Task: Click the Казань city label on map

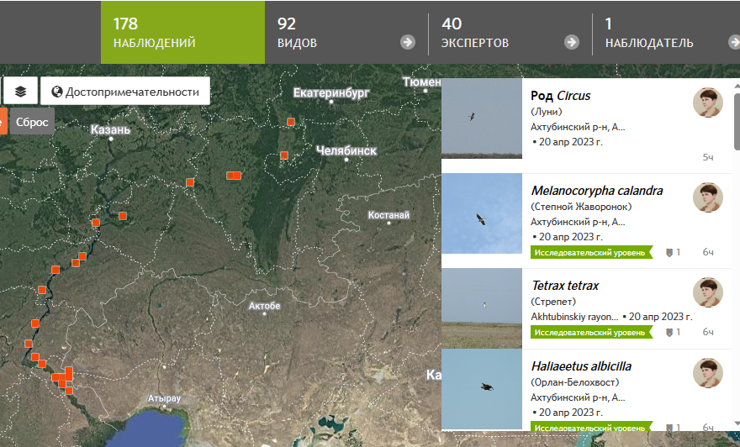Action: point(110,129)
